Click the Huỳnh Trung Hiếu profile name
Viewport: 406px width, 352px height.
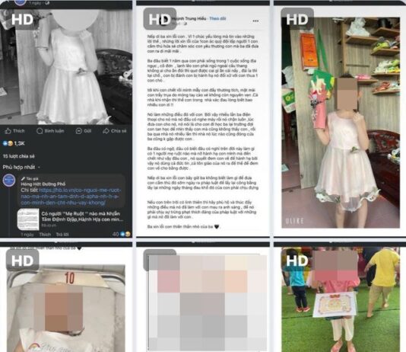[x=189, y=18]
